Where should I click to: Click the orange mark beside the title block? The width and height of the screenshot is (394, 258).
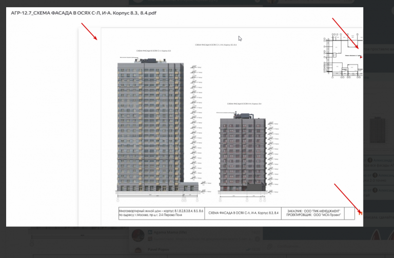361,213
